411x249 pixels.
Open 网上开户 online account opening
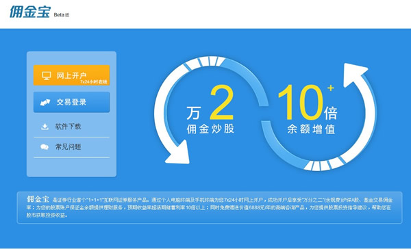click(x=71, y=75)
